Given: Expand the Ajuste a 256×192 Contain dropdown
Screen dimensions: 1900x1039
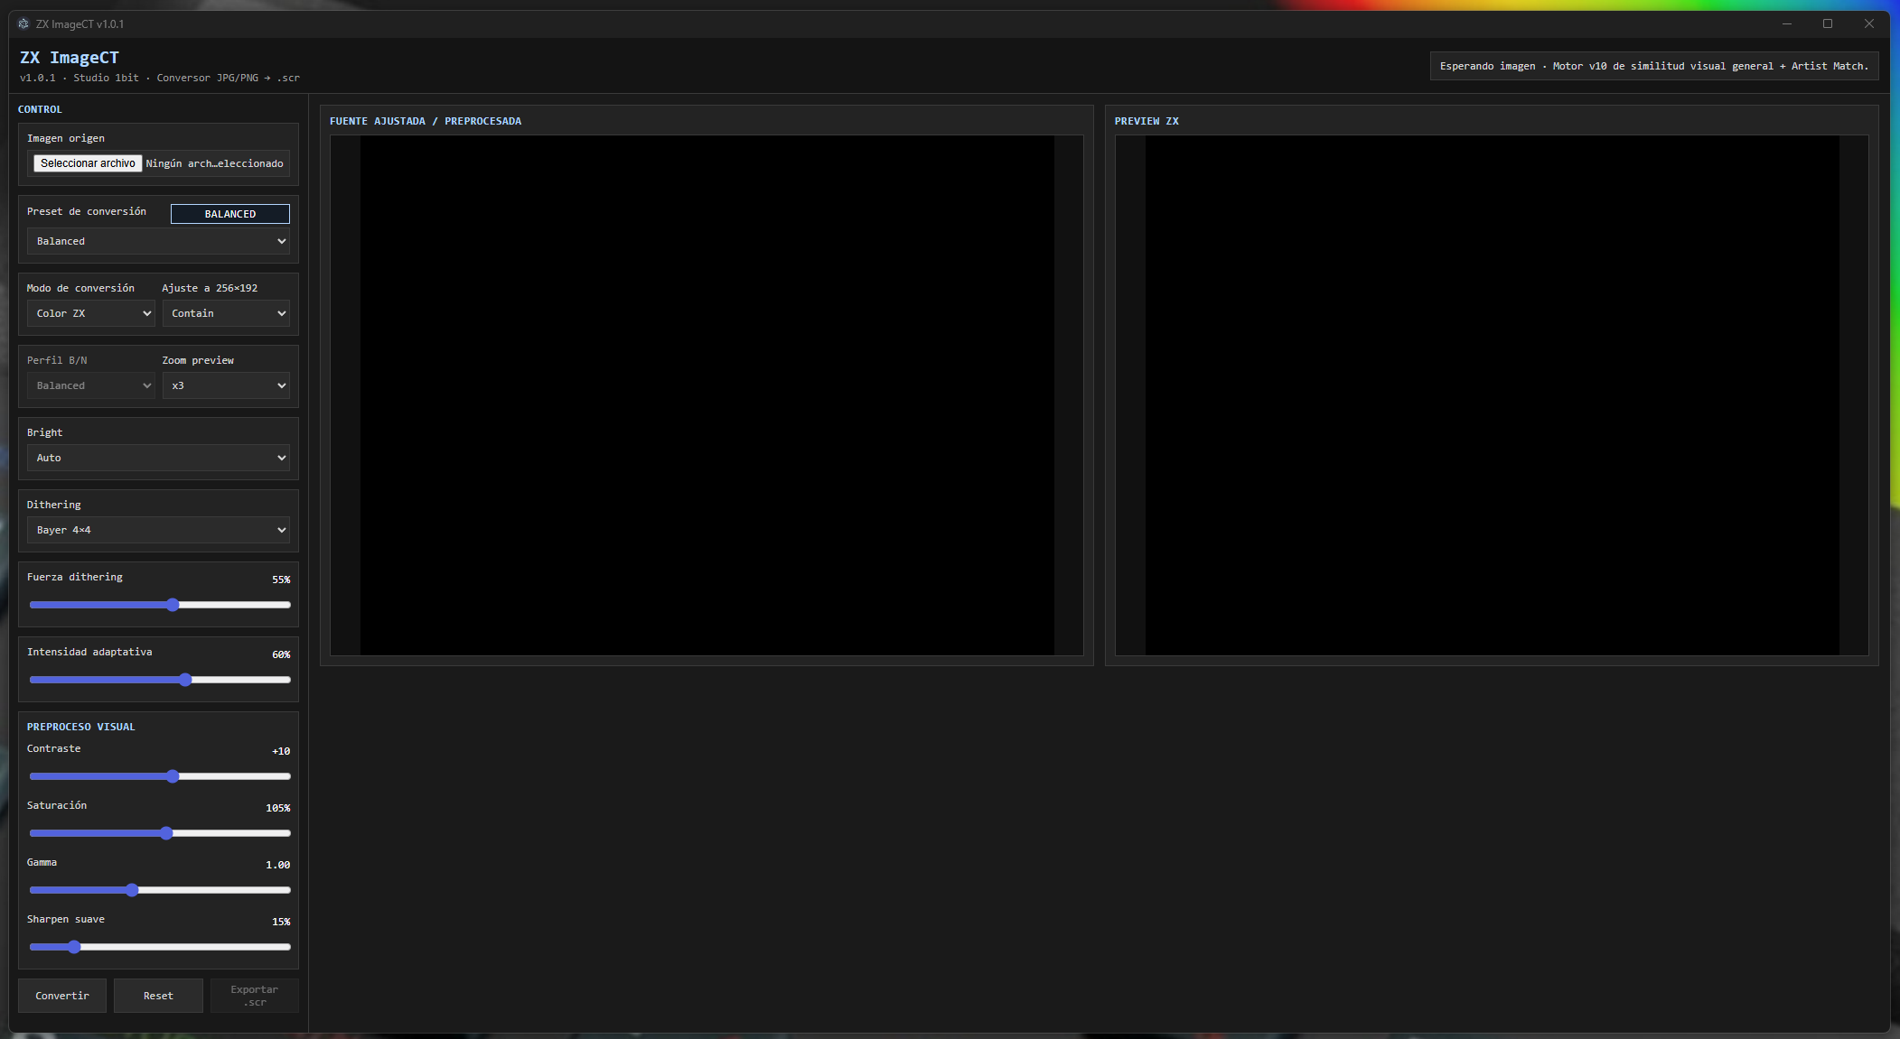Looking at the screenshot, I should coord(226,313).
